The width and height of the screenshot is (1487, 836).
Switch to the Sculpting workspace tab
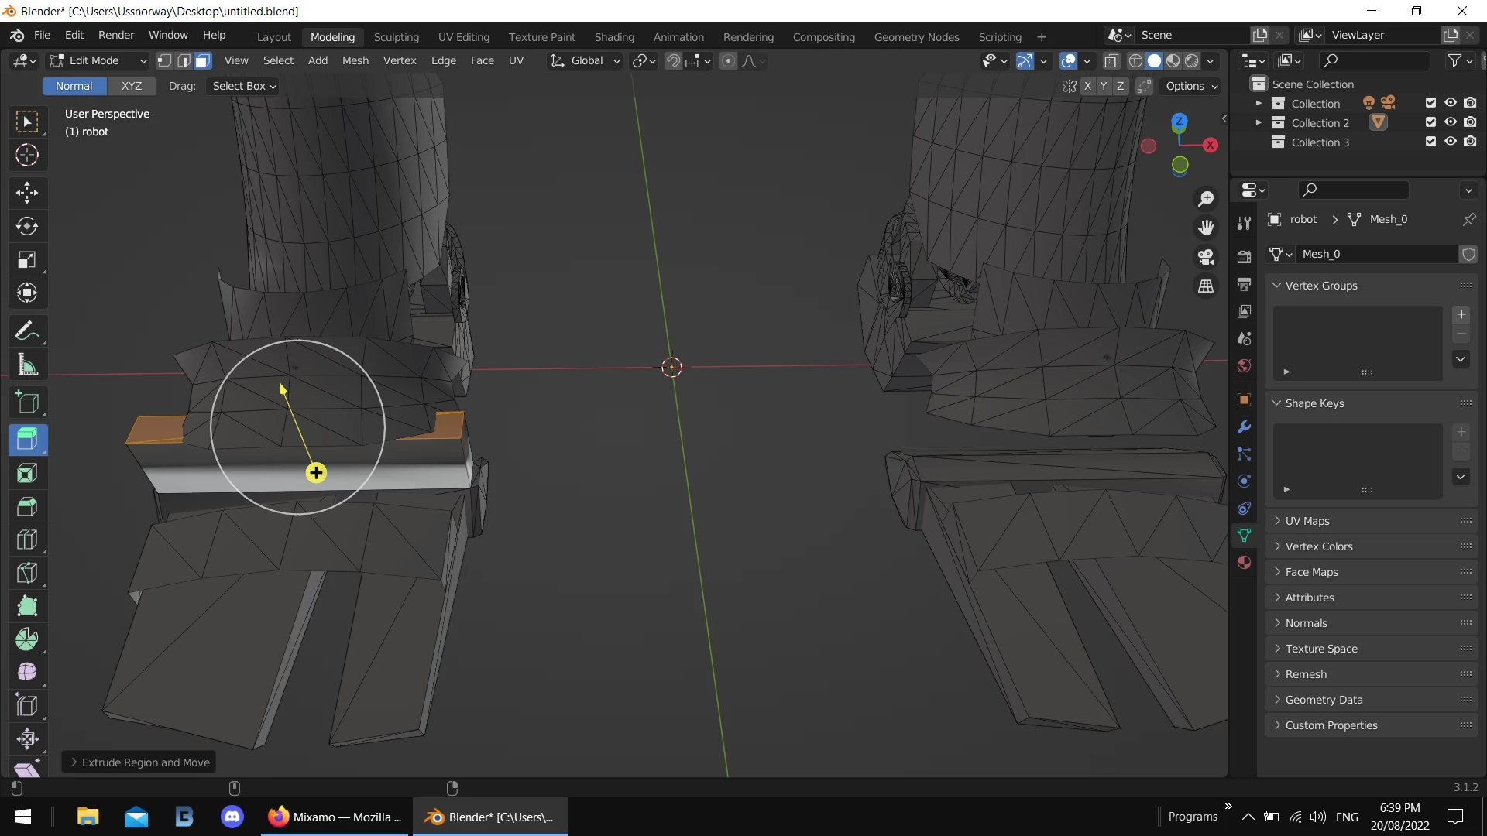[396, 36]
